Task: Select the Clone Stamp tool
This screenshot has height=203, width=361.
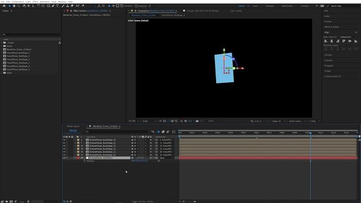Action: [x=68, y=6]
